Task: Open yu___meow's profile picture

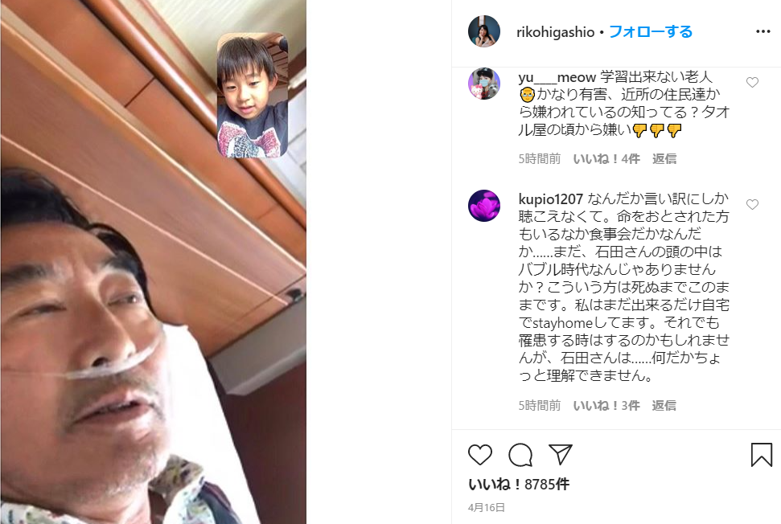Action: pos(484,83)
